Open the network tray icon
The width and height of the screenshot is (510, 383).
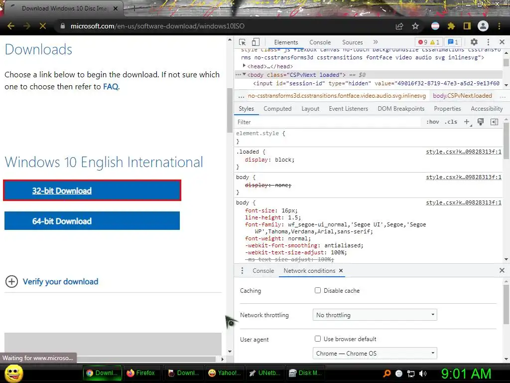[411, 373]
